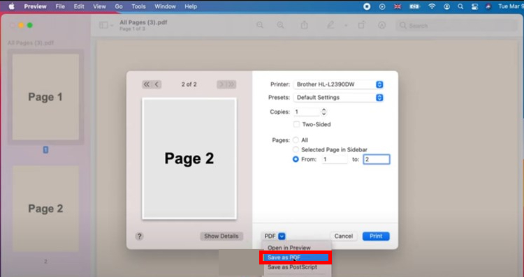Image resolution: width=524 pixels, height=277 pixels.
Task: Go to the next page in the print preview
Action: 221,84
